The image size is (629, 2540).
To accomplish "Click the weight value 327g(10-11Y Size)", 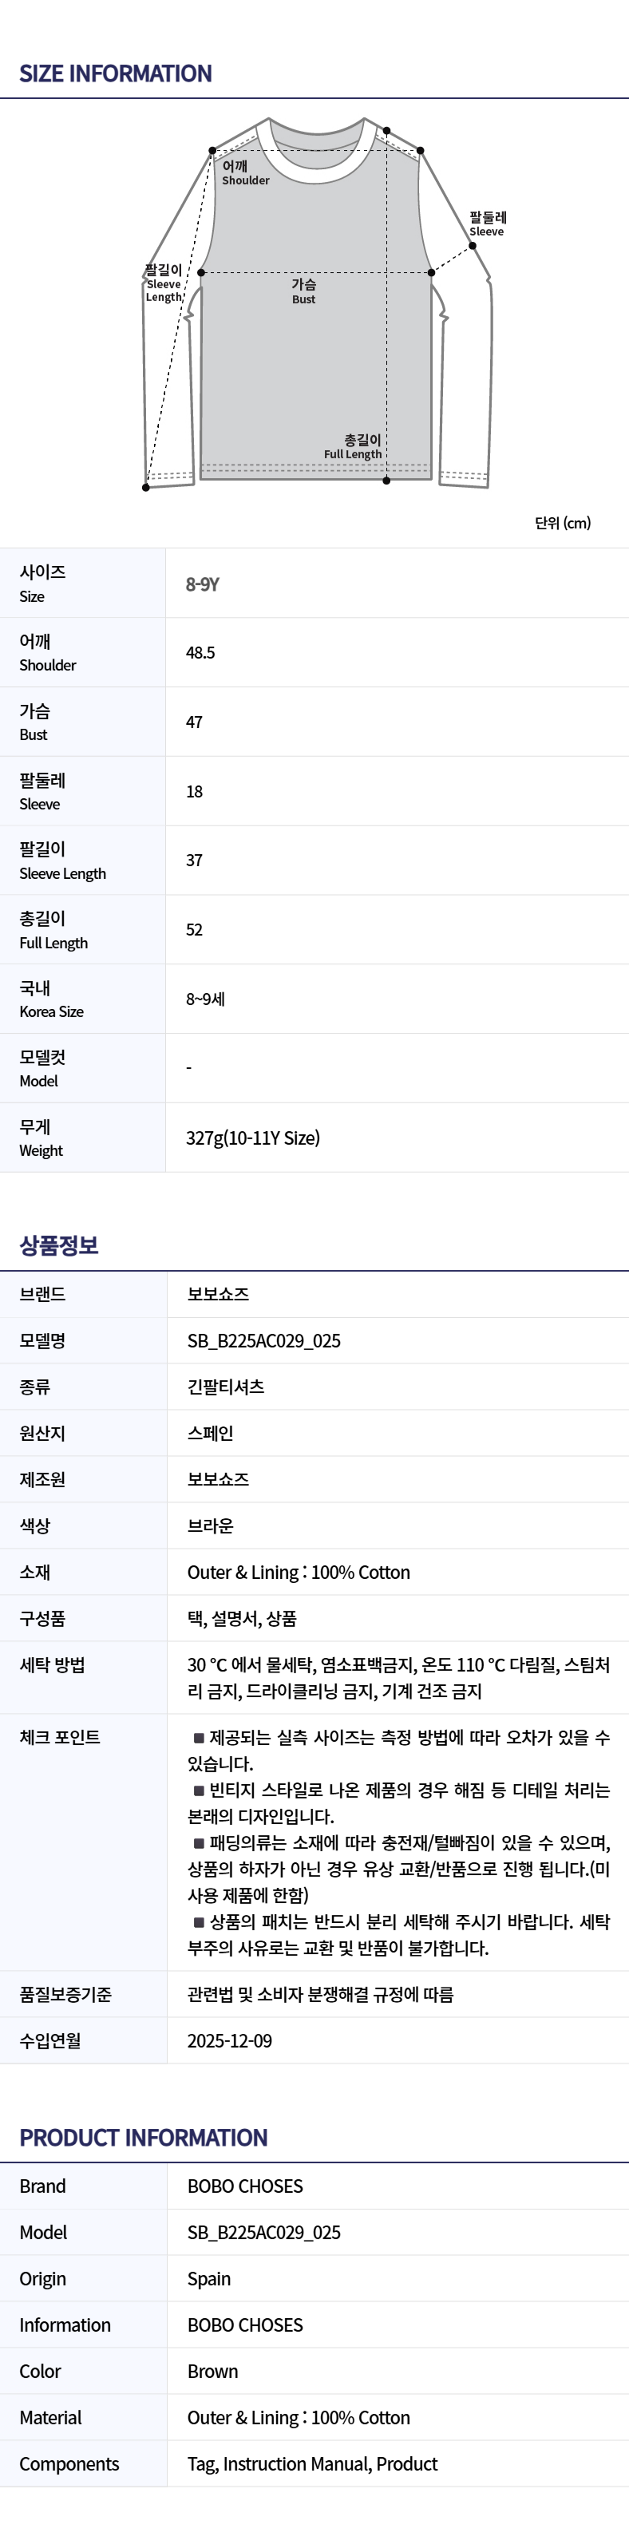I will 252,1137.
